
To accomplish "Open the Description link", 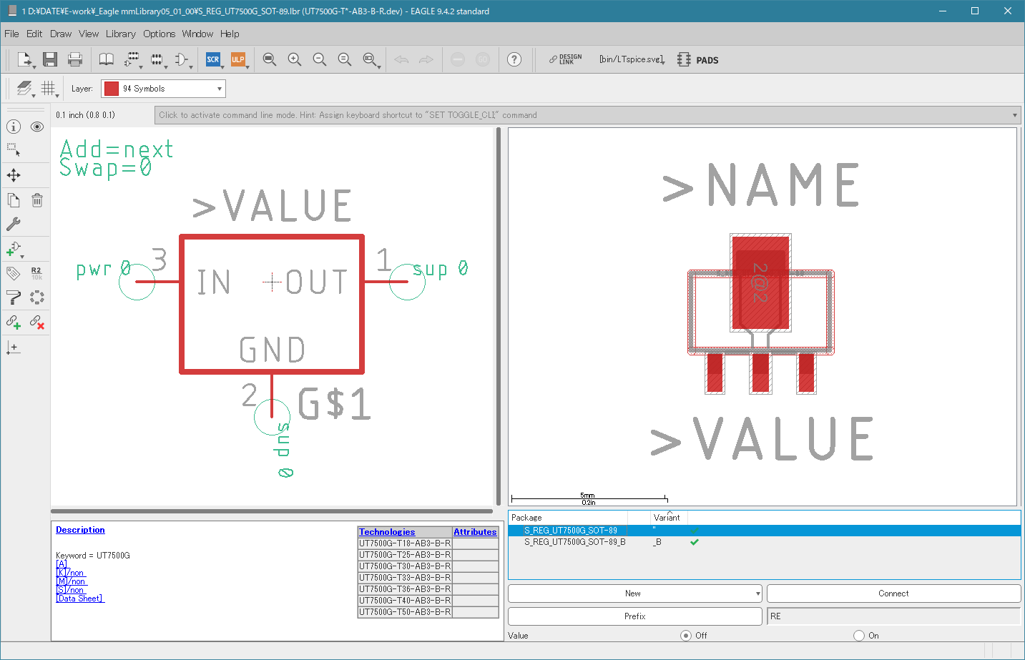I will (x=80, y=530).
